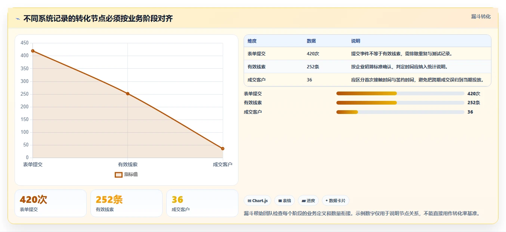Click the 漏斗转化 tag in the header

point(481,16)
